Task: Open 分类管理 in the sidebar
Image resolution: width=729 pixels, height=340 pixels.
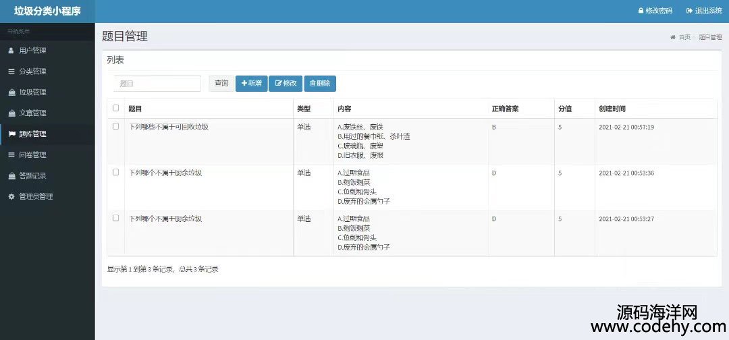Action: point(47,71)
